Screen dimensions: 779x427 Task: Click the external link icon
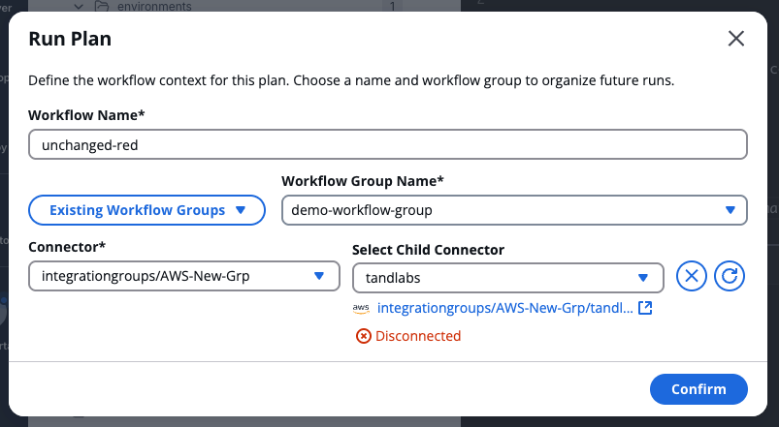645,308
